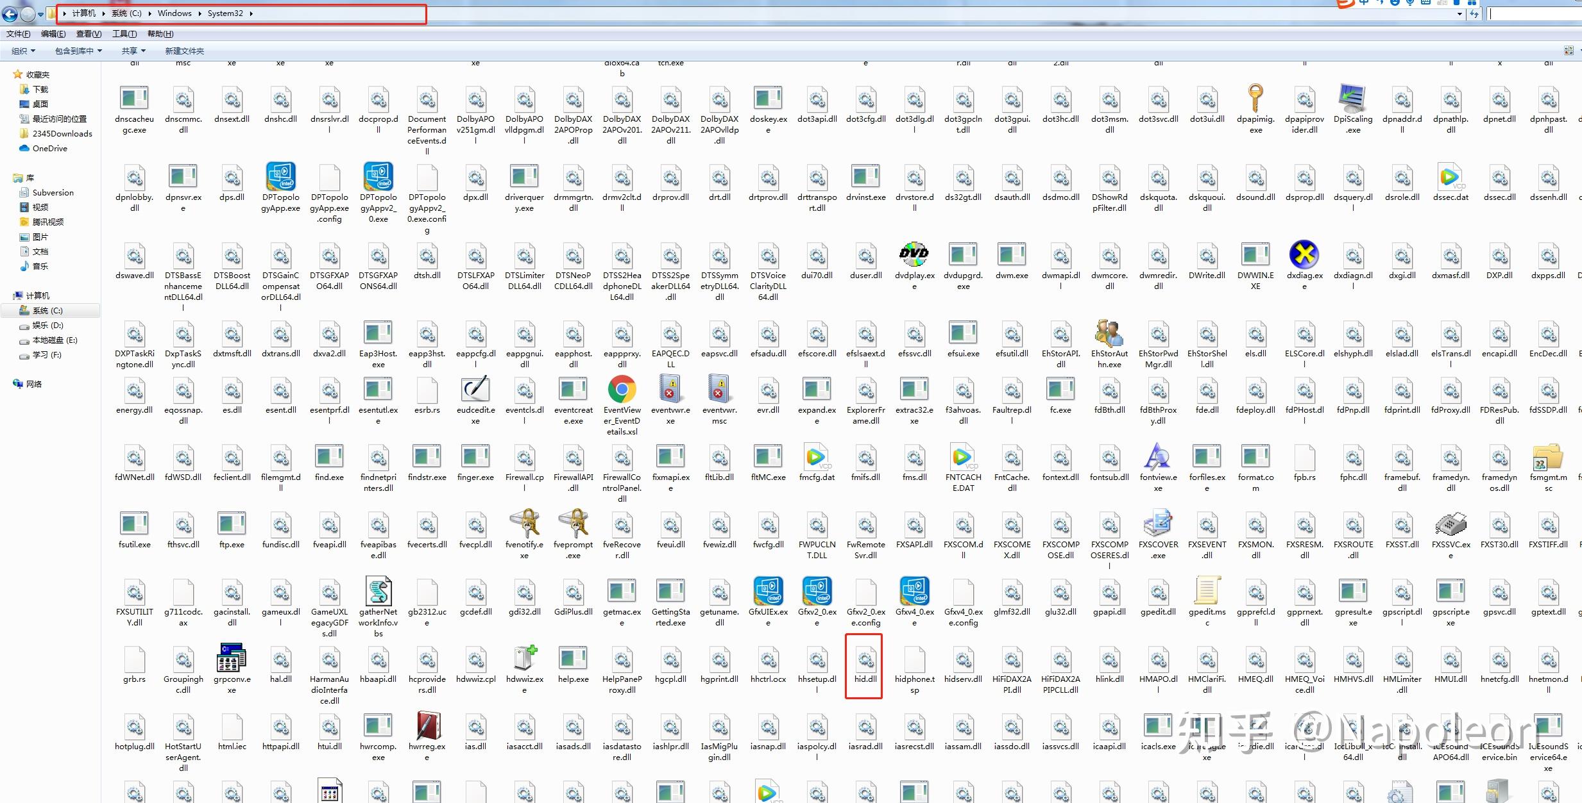Open the 编辑(E) menu

53,34
